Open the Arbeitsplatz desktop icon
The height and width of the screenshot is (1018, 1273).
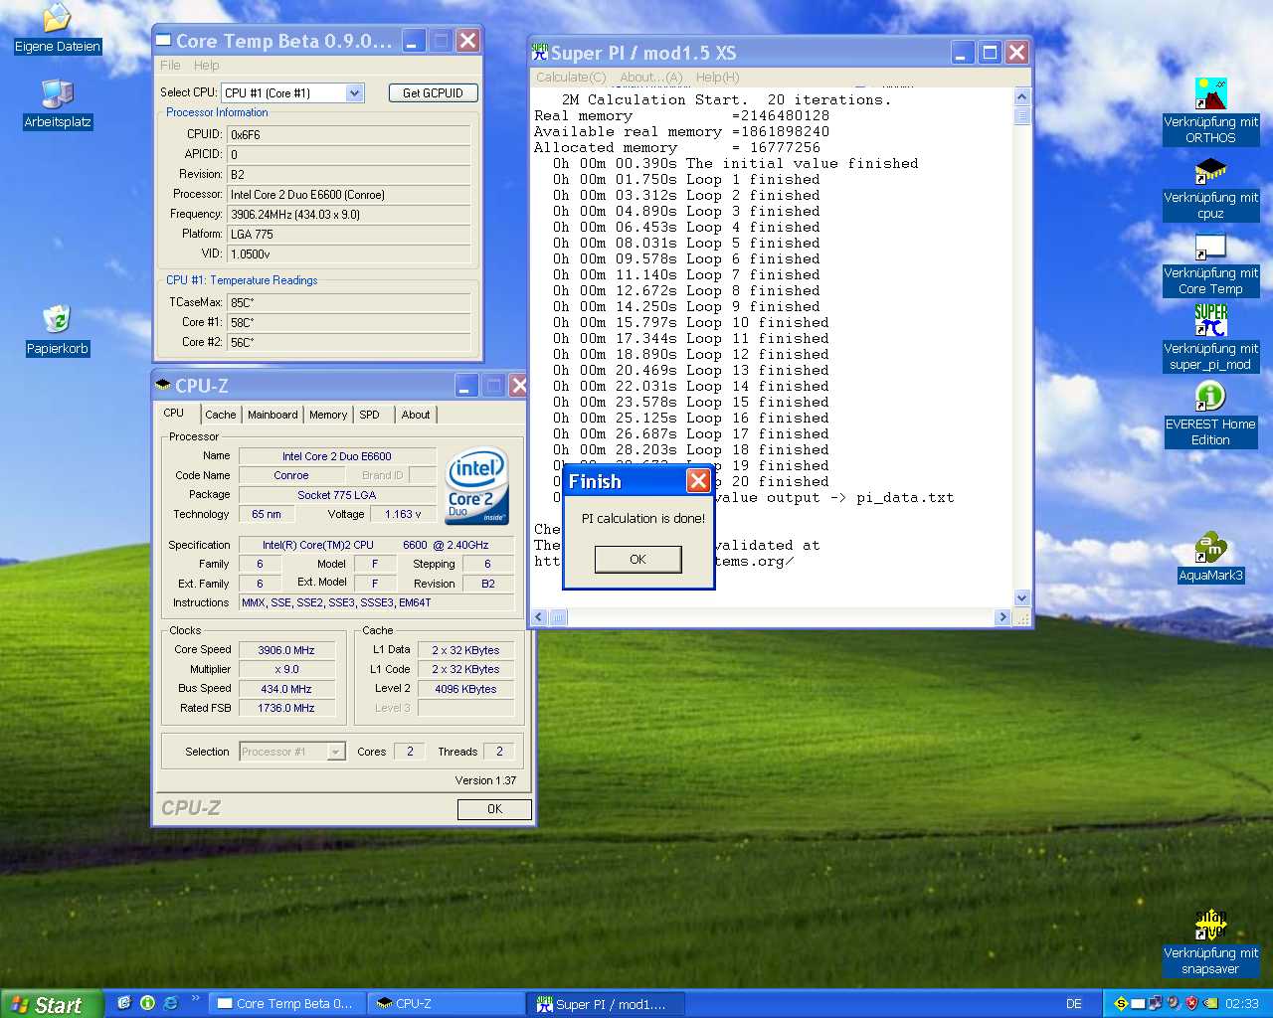point(58,95)
